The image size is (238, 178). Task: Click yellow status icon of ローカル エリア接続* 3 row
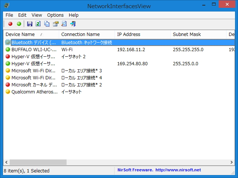(8, 70)
